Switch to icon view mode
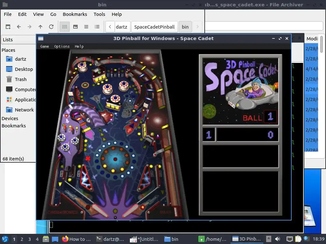 pyautogui.click(x=65, y=27)
